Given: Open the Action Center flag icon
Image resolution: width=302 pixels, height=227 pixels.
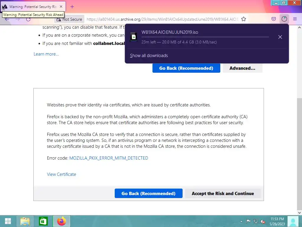Looking at the screenshot, I should pos(248,221).
